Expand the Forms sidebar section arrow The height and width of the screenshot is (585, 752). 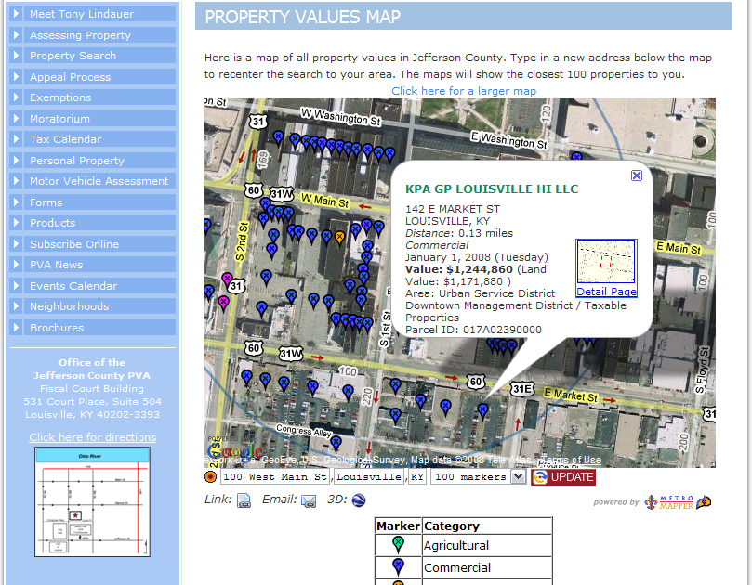pyautogui.click(x=17, y=201)
